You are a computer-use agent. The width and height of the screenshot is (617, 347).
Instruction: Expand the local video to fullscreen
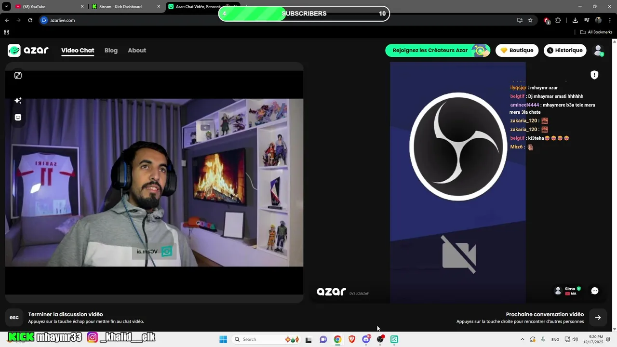18,76
